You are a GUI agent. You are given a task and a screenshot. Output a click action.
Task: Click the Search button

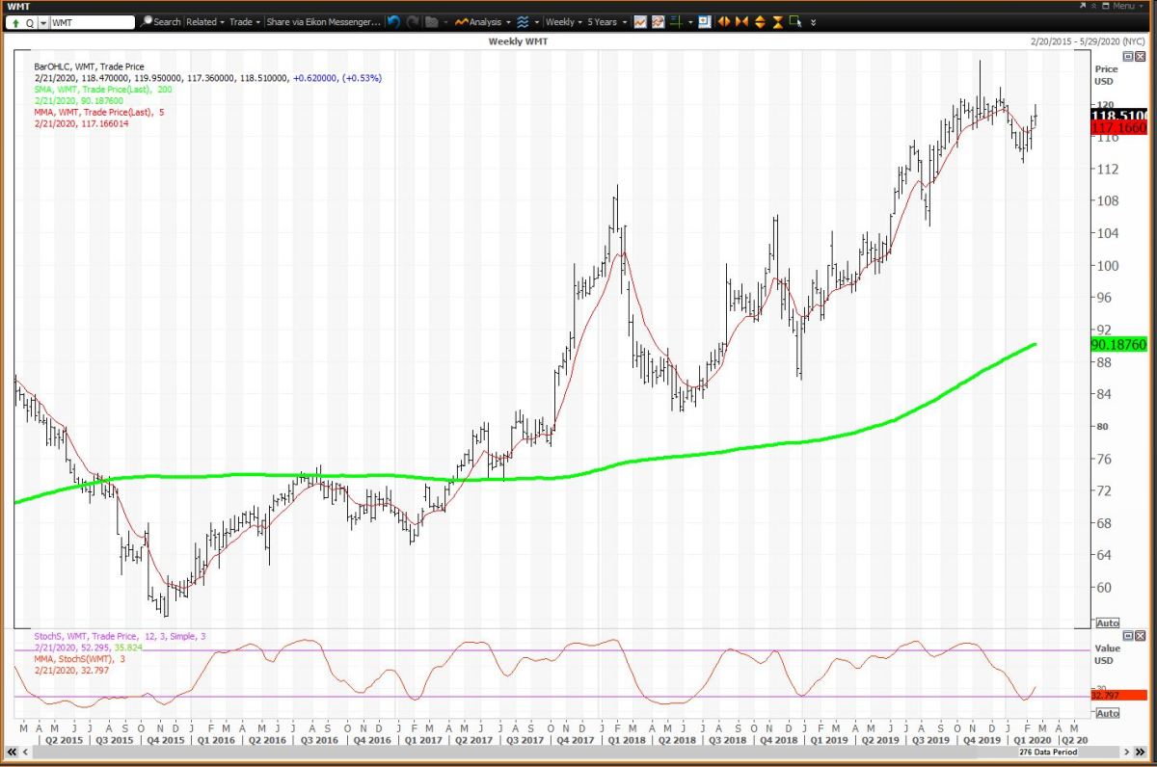click(160, 21)
